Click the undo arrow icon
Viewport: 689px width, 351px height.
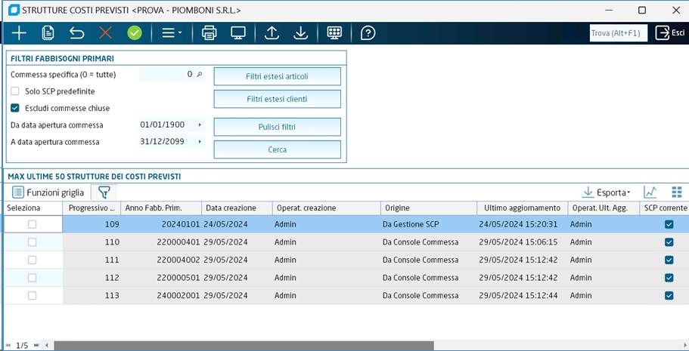pos(76,33)
